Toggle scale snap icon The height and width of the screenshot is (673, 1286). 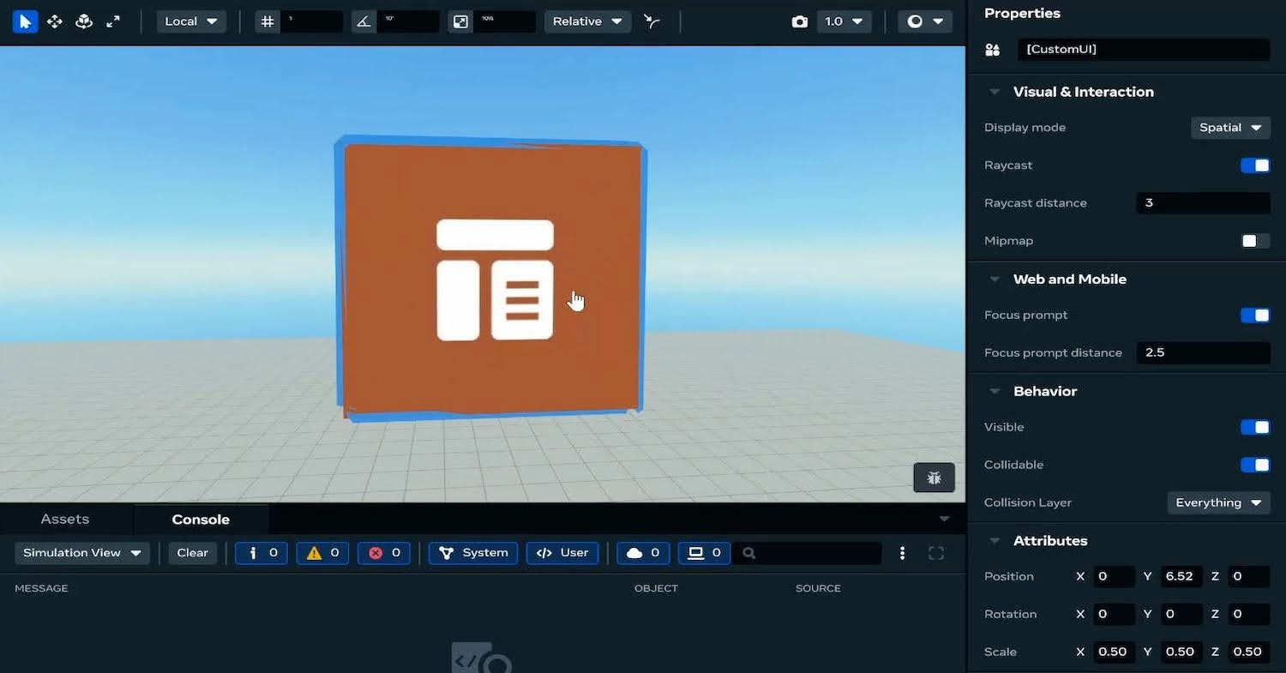pyautogui.click(x=460, y=21)
